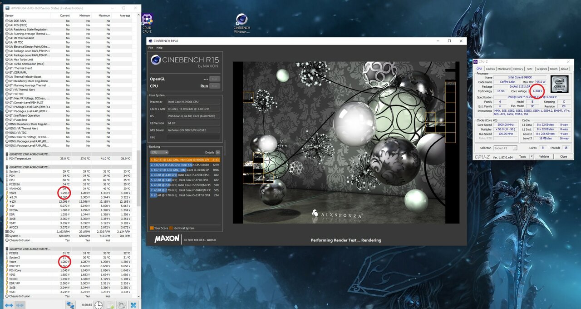The height and width of the screenshot is (309, 581).
Task: Open HWiNFO network remote monitoring icon
Action: (70, 304)
